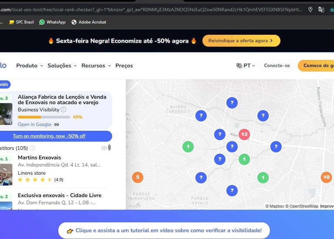Click Reivindique a oferta agora button
334x239 pixels.
(x=241, y=41)
